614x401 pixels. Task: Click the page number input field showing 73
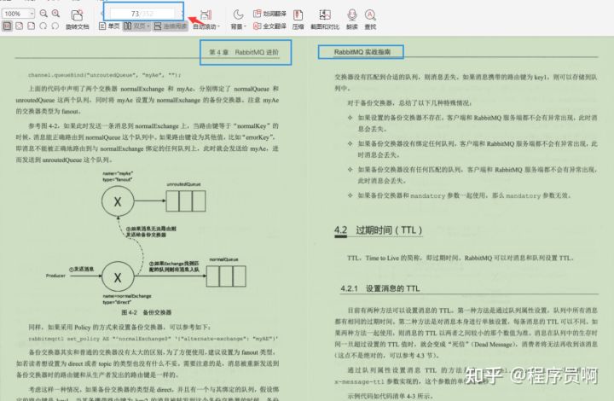click(x=142, y=14)
